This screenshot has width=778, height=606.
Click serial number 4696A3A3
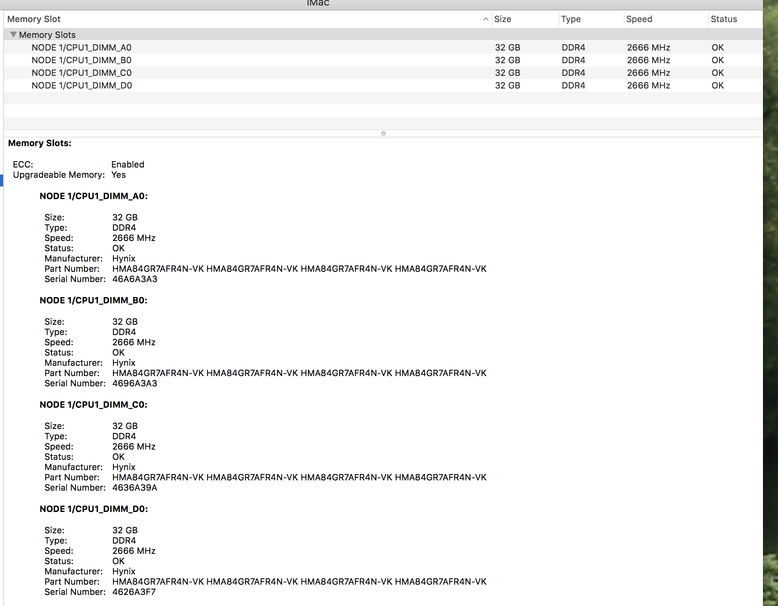(x=135, y=383)
